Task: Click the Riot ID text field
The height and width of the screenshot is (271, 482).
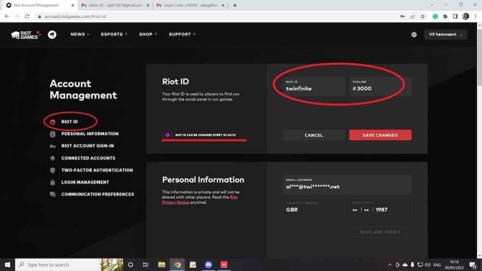Action: (x=314, y=87)
